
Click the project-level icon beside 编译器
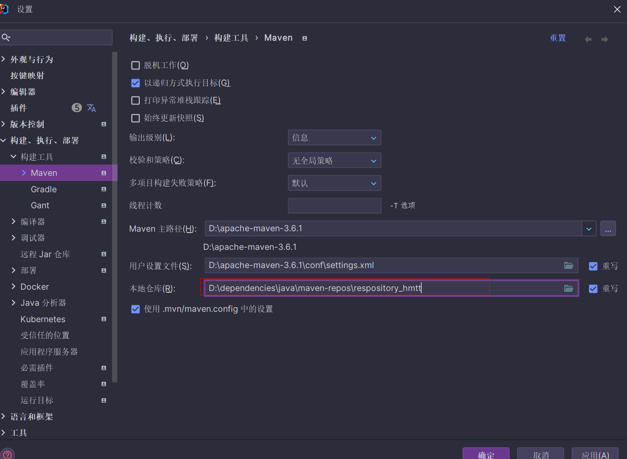(x=104, y=222)
